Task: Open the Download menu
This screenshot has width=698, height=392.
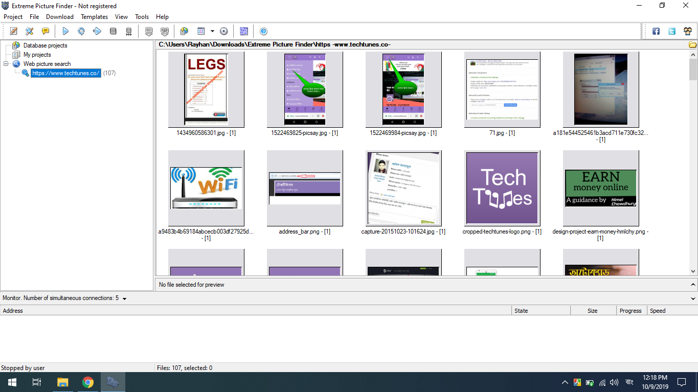Action: pos(60,17)
